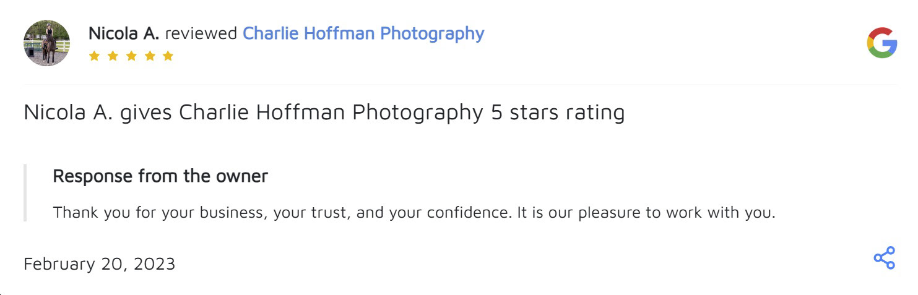This screenshot has height=295, width=918.
Task: Open Nicola A.'s profile photo
Action: (46, 43)
